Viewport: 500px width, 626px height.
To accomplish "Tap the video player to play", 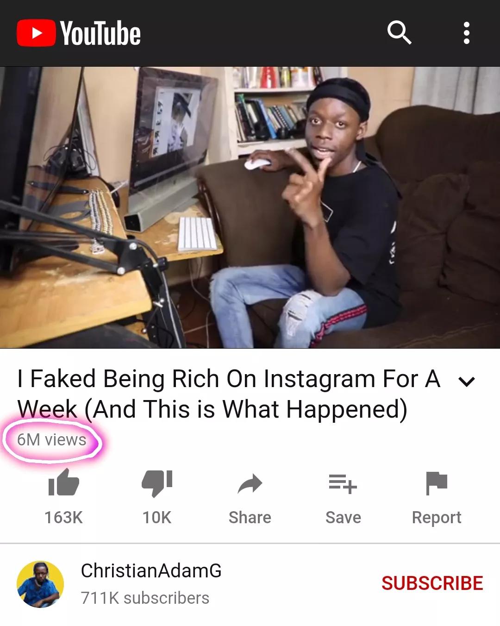I will (250, 207).
